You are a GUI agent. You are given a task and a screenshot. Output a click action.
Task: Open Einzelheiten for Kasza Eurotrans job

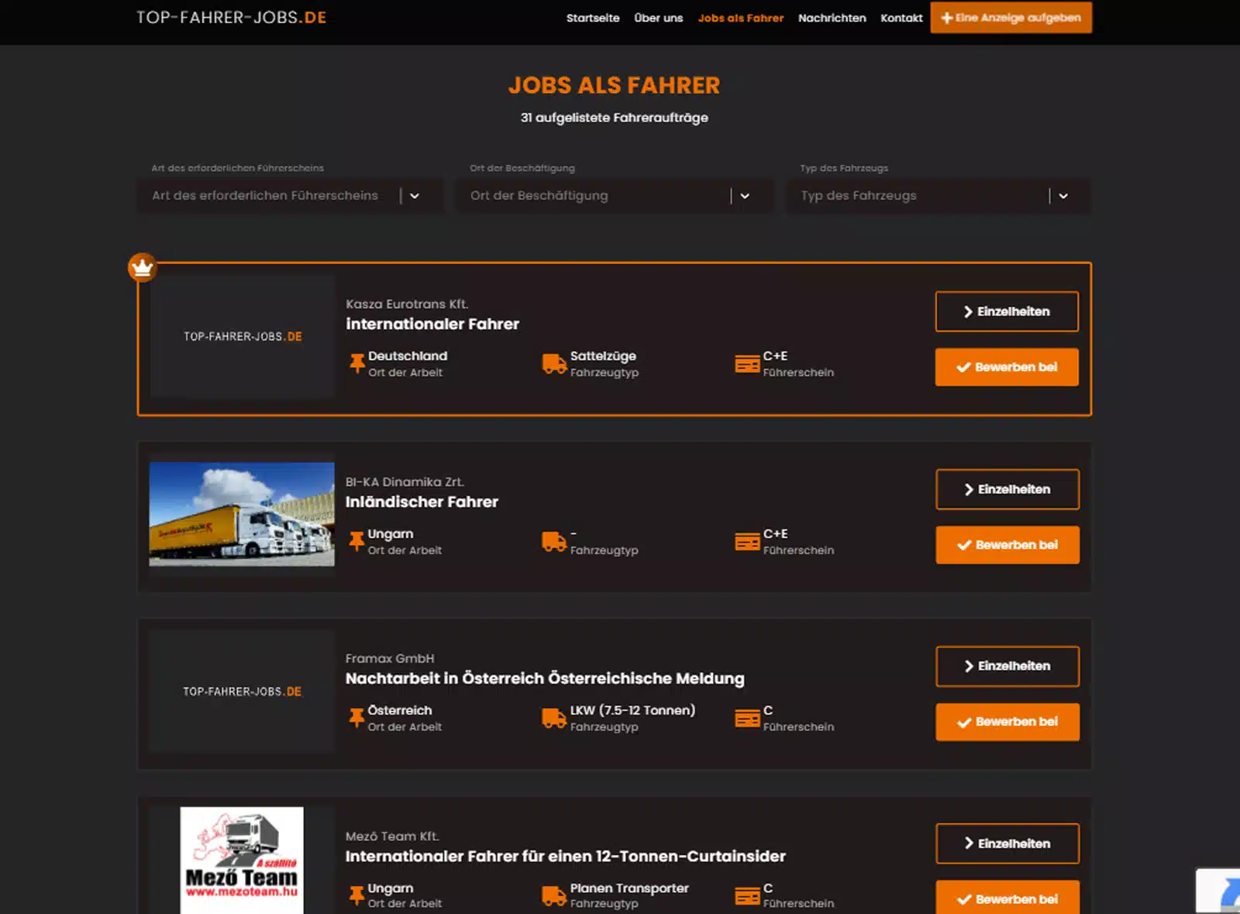point(1007,312)
